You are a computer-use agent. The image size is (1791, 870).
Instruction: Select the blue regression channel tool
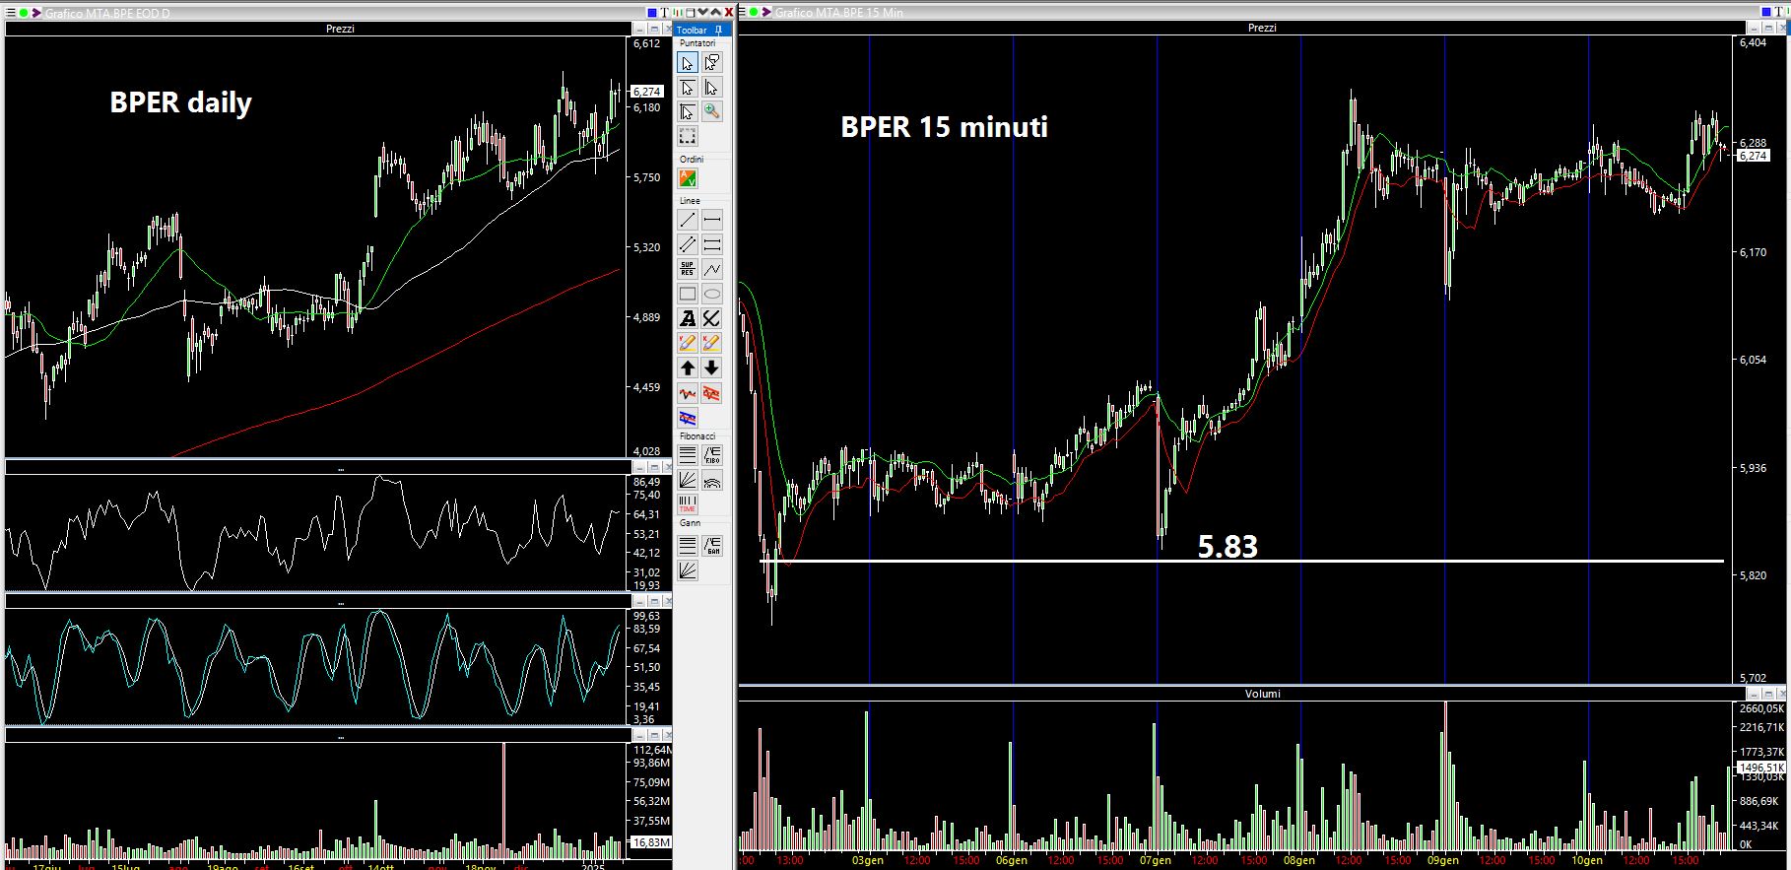[688, 418]
